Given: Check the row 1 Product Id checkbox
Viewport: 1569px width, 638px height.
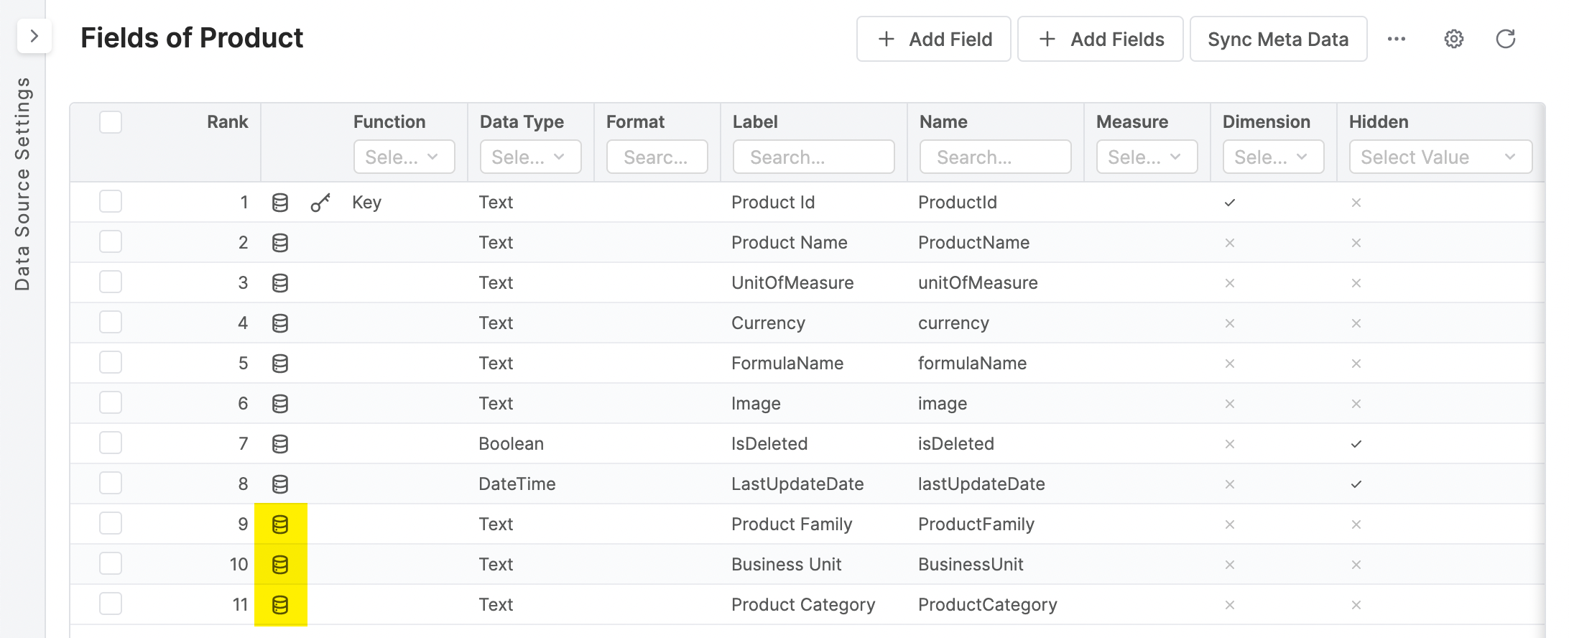Looking at the screenshot, I should click(x=111, y=201).
